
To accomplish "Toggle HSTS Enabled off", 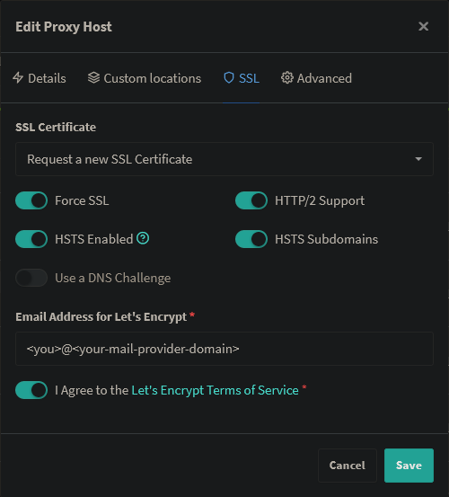I will [x=31, y=239].
